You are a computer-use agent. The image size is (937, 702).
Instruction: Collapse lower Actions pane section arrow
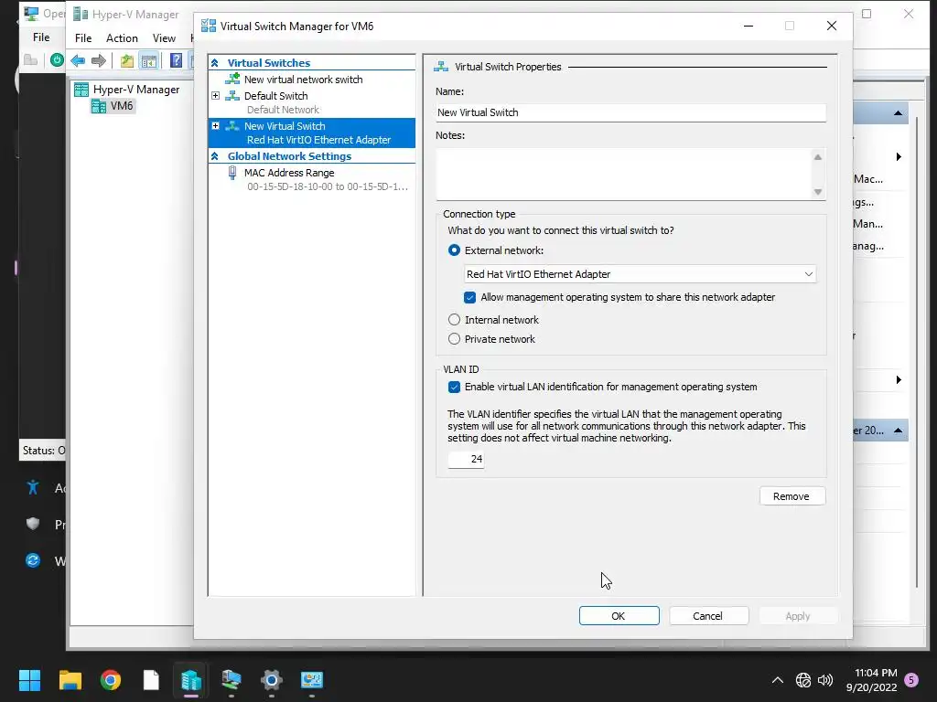tap(898, 431)
